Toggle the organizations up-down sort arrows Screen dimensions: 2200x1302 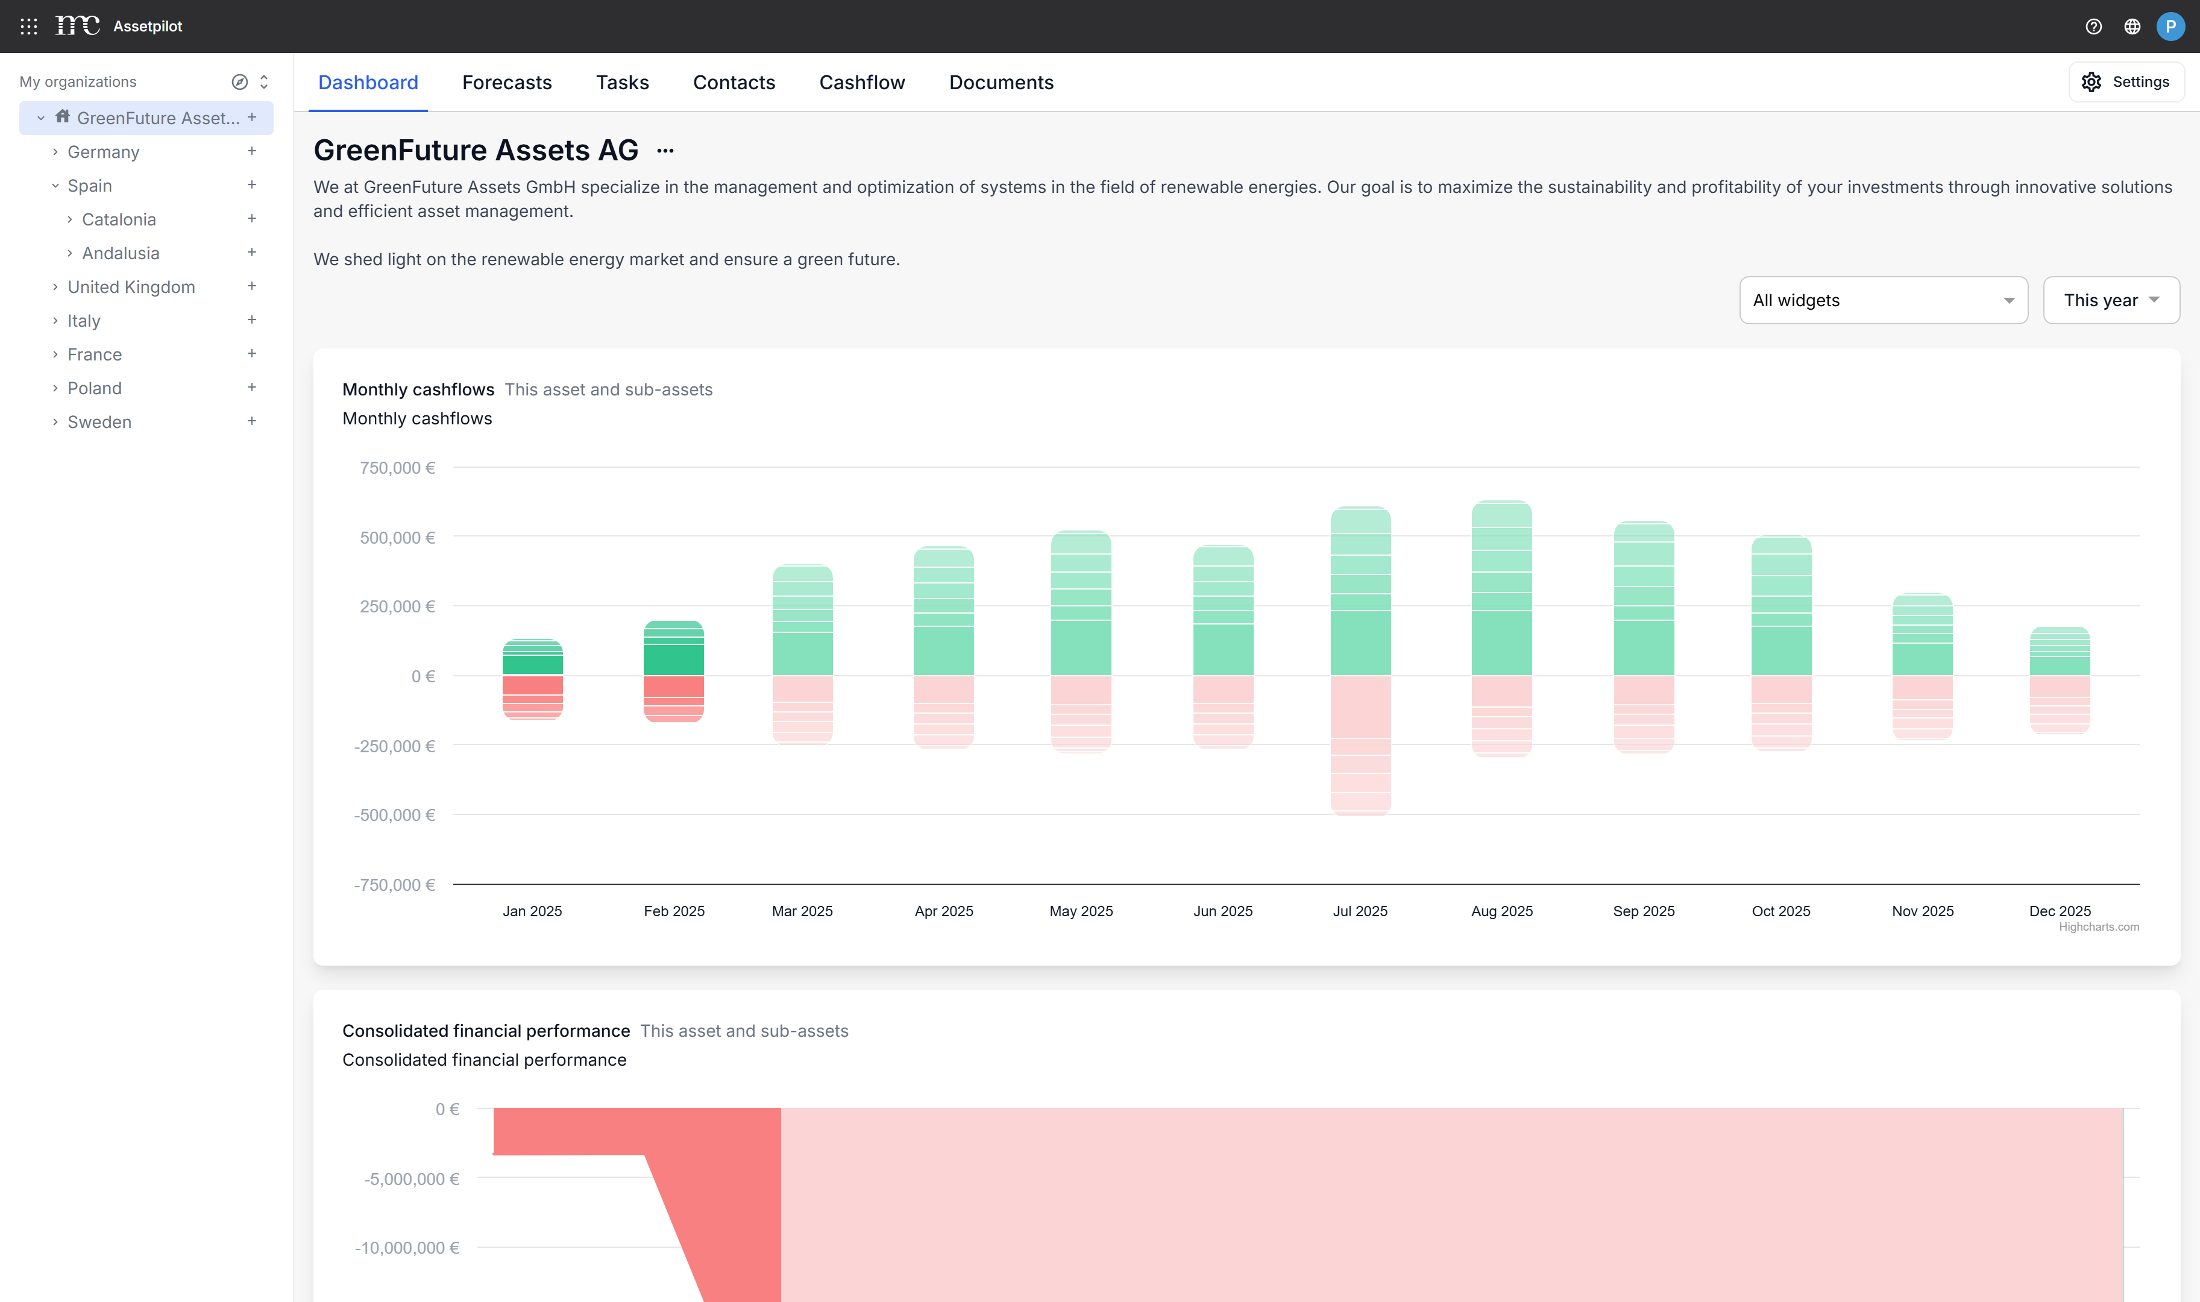tap(264, 81)
